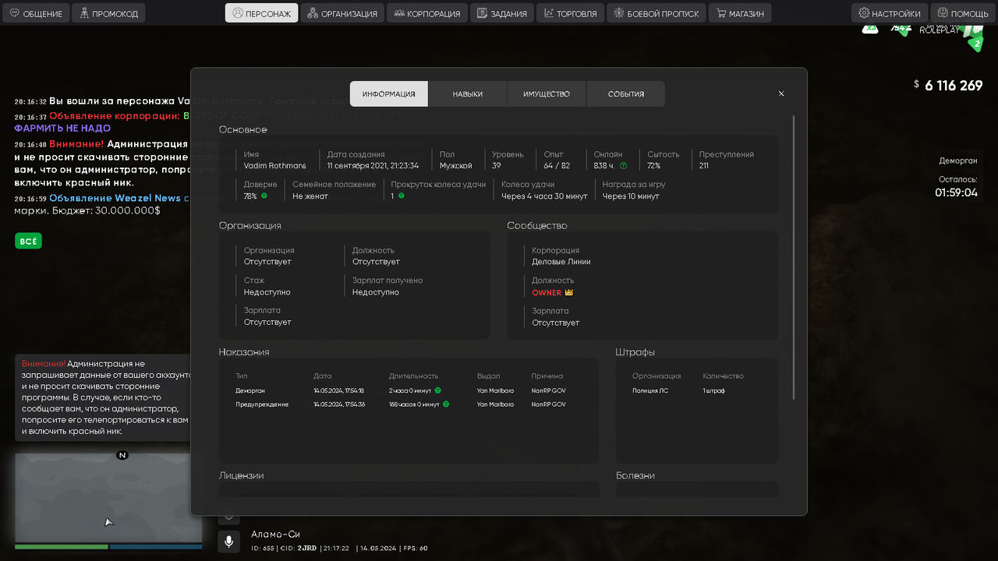This screenshot has height=561, width=998.
Task: Click the green icon beside wheel spins count
Action: 401,196
